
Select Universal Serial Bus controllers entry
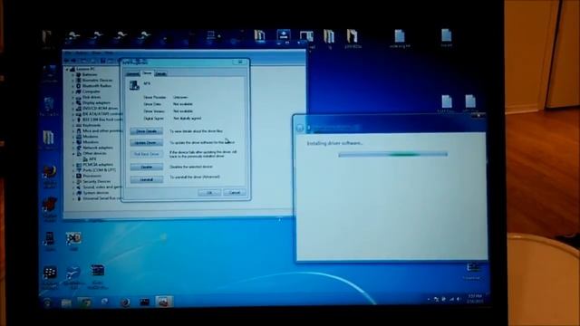pos(102,198)
